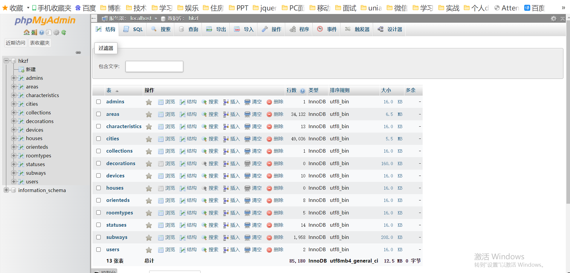This screenshot has width=570, height=273.
Task: Open the 导入 import tab
Action: point(244,29)
